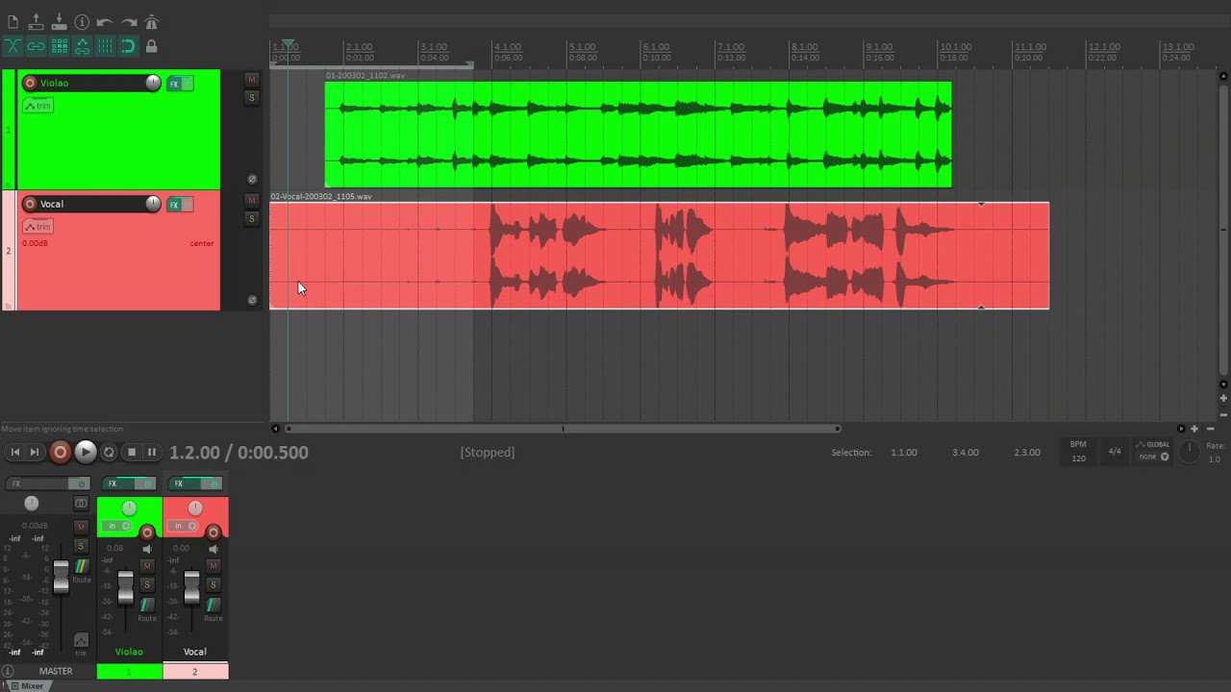Toggle the locking padlock icon

(151, 46)
